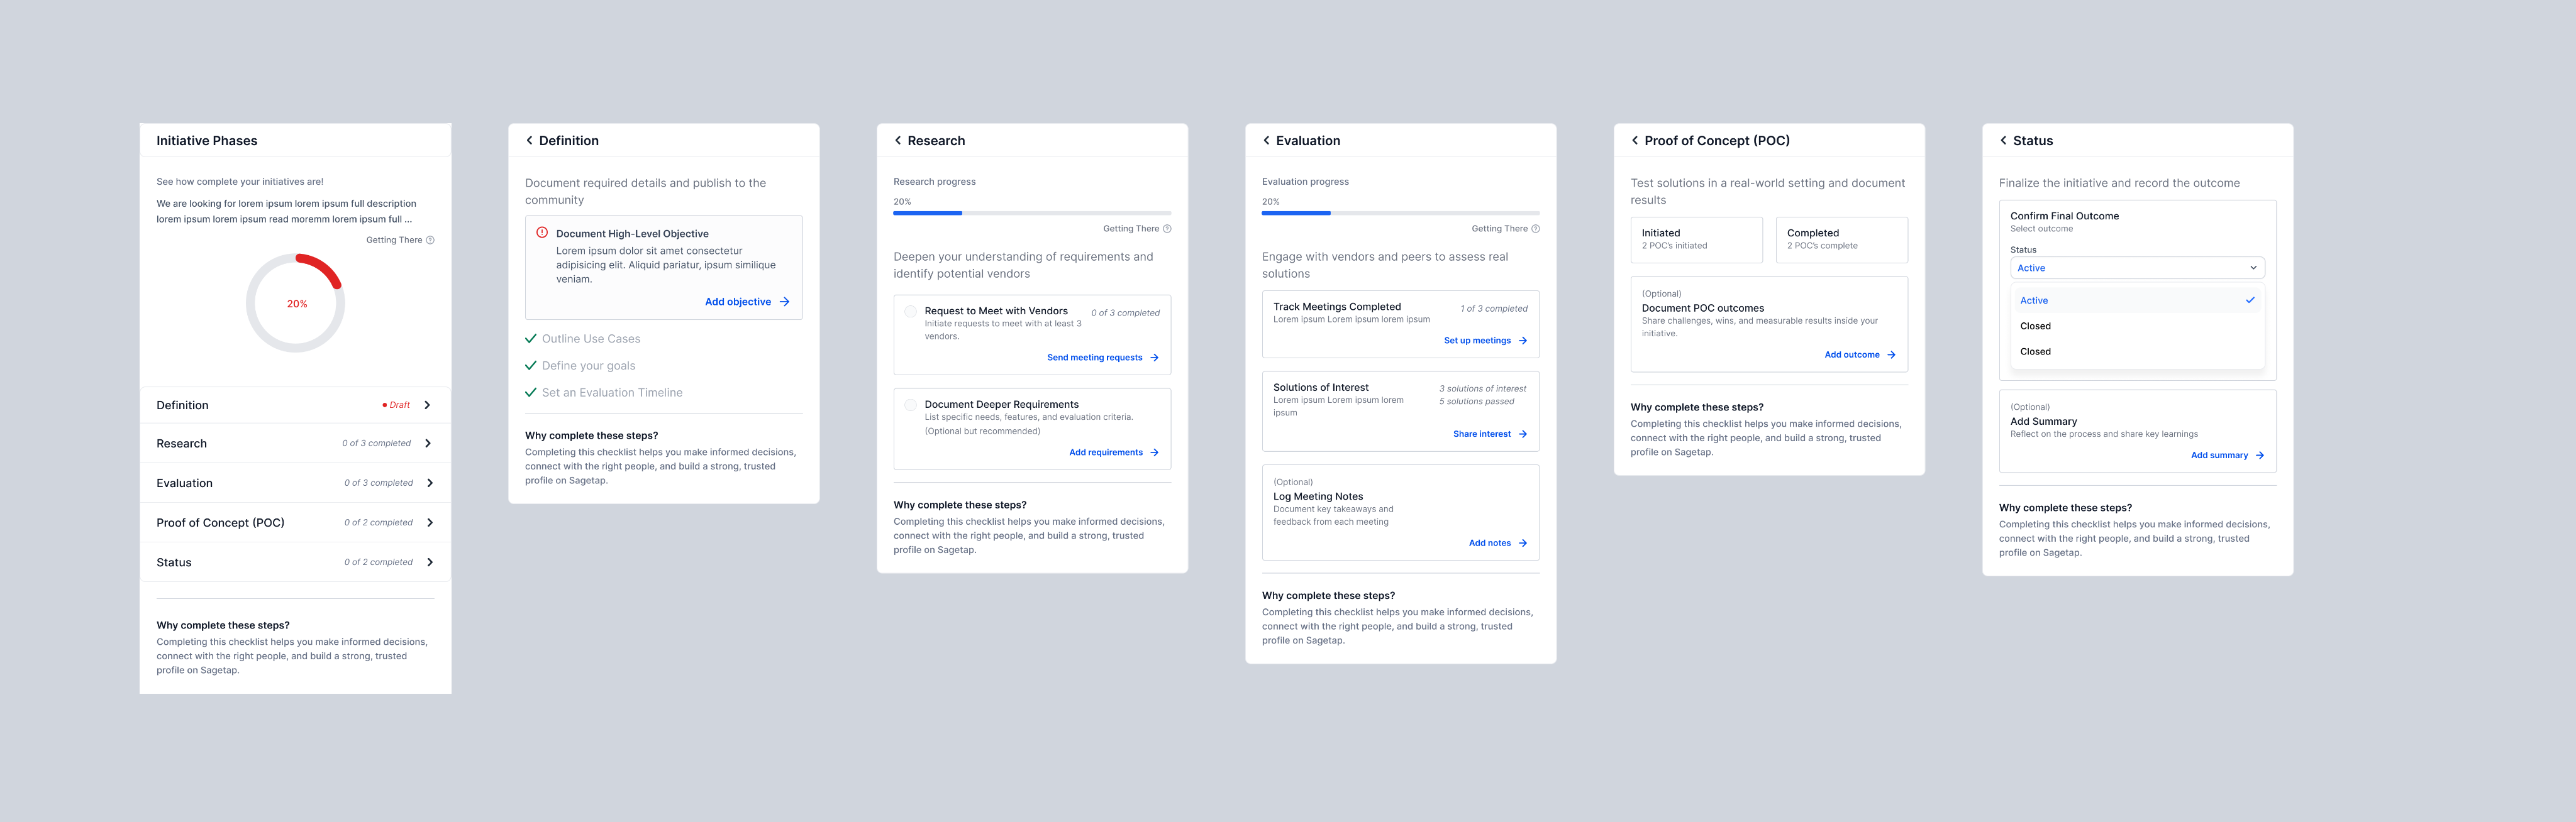Toggle Document Deeper Requirements radio circle
2576x822 pixels.
point(910,405)
